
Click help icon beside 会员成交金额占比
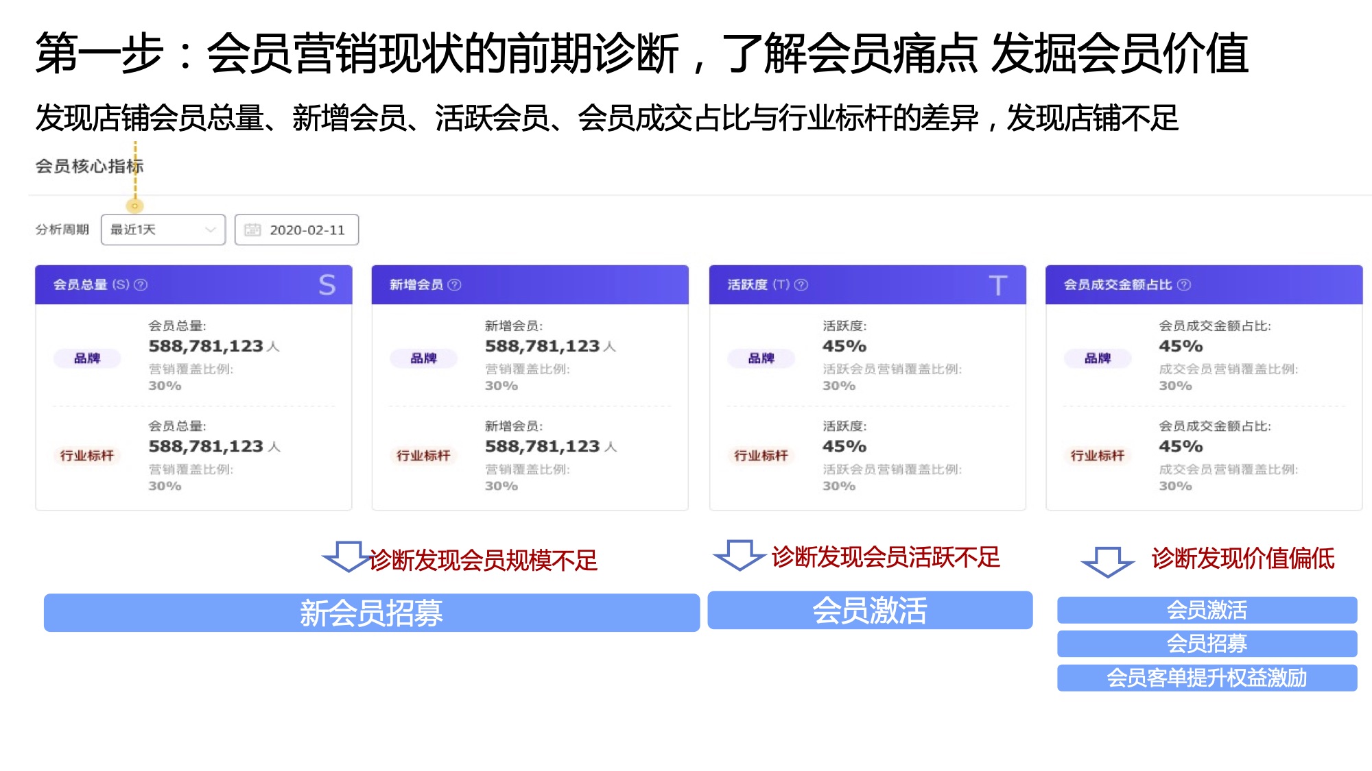pyautogui.click(x=1184, y=284)
